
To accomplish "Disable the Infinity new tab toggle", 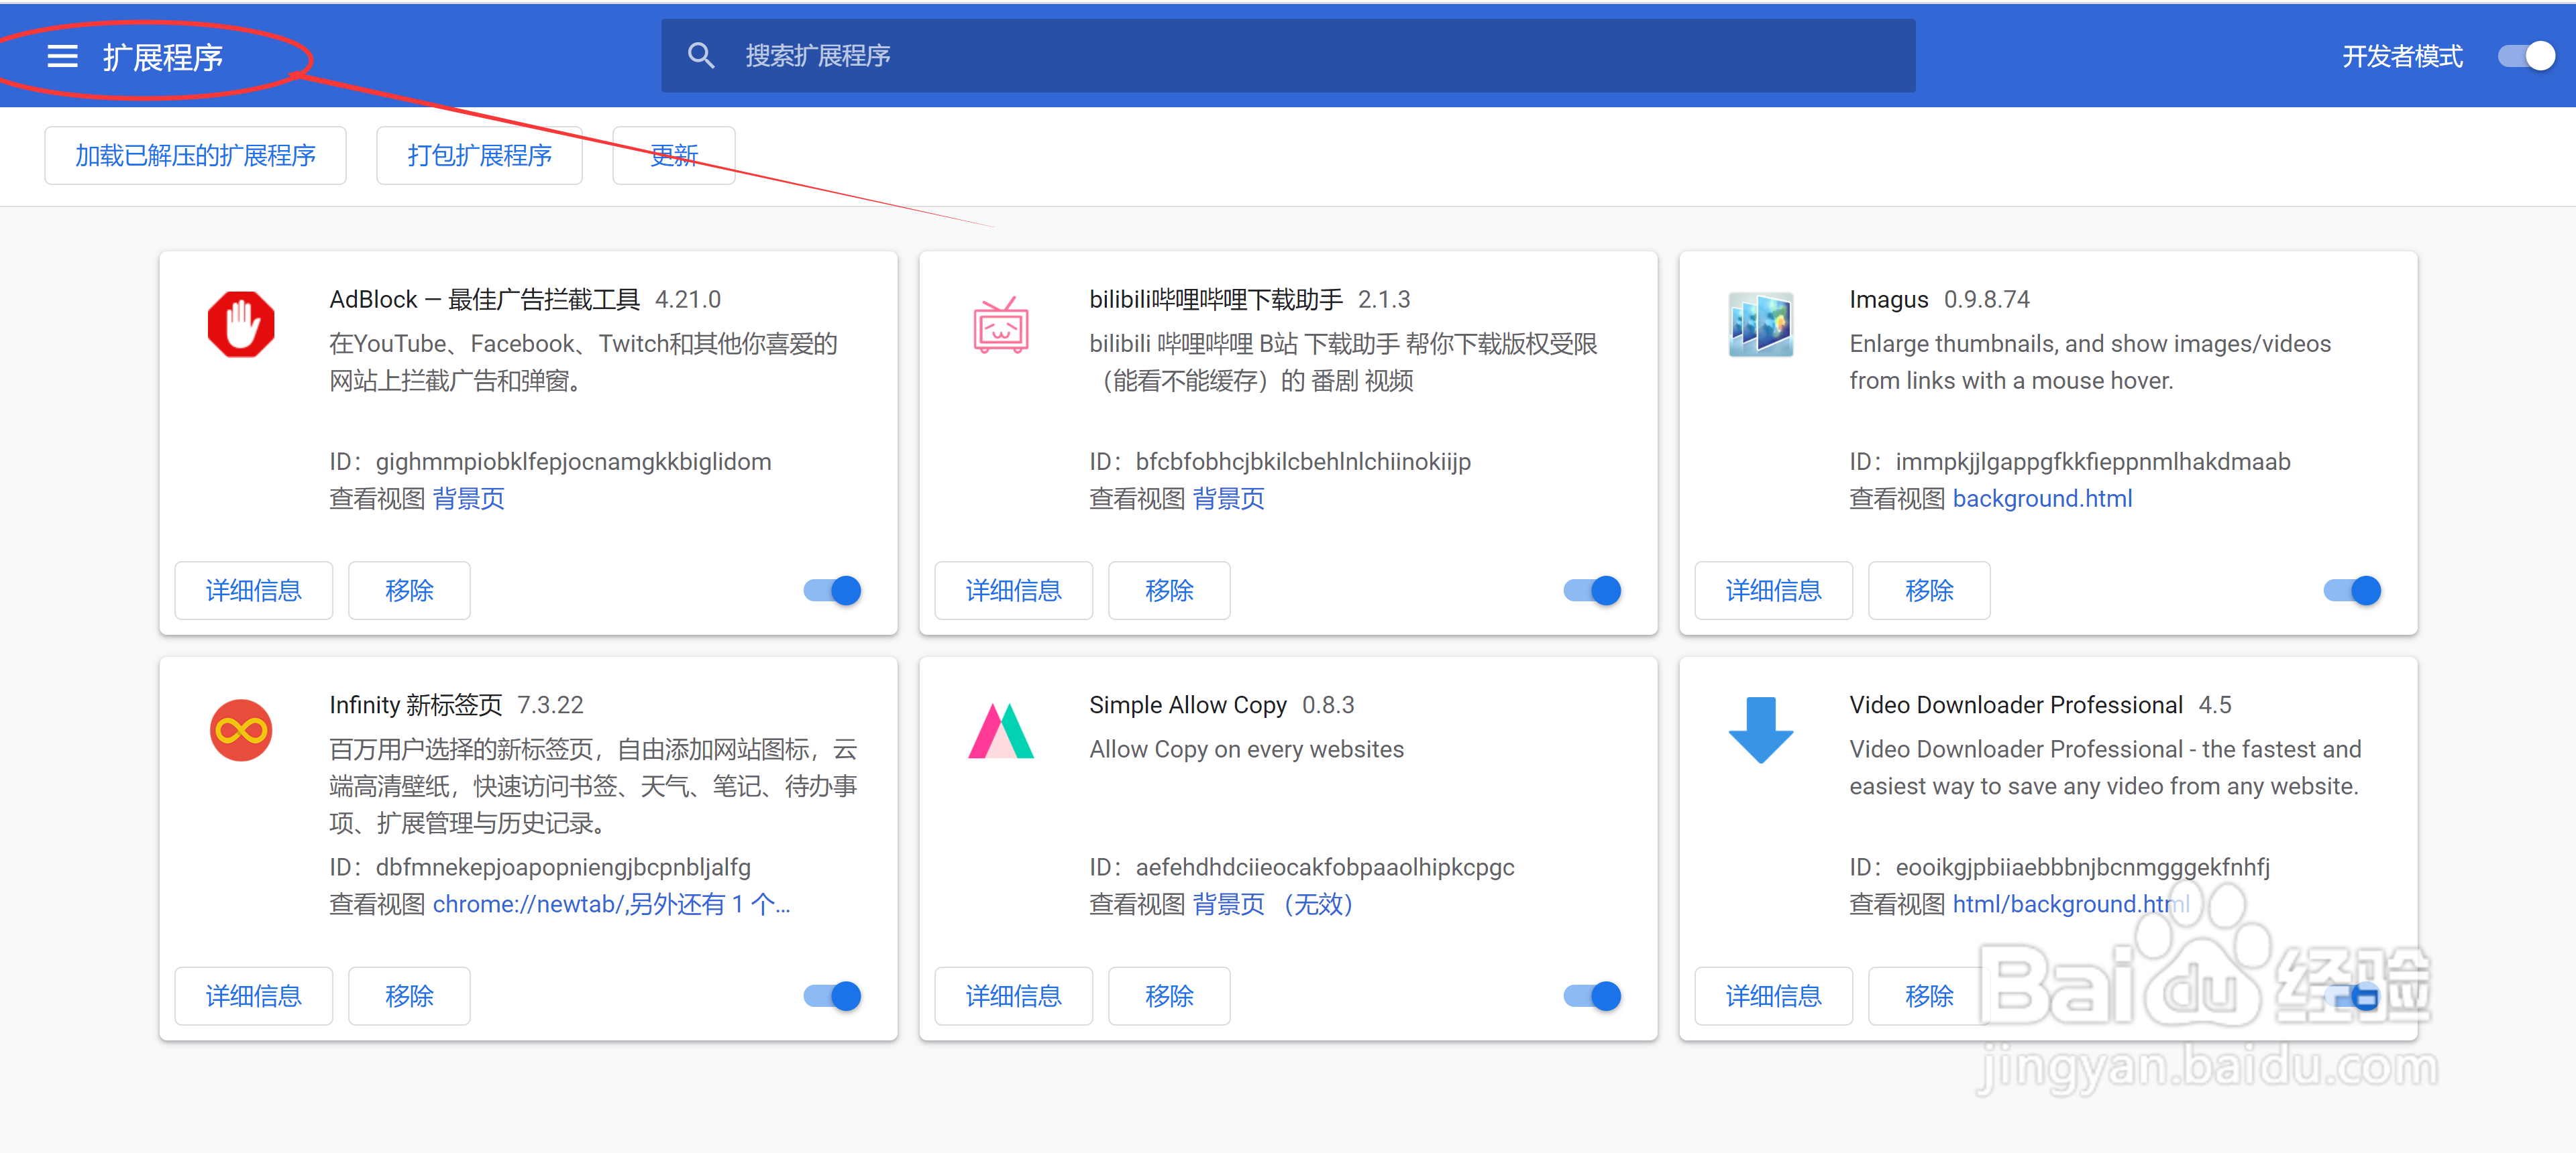I will point(832,996).
